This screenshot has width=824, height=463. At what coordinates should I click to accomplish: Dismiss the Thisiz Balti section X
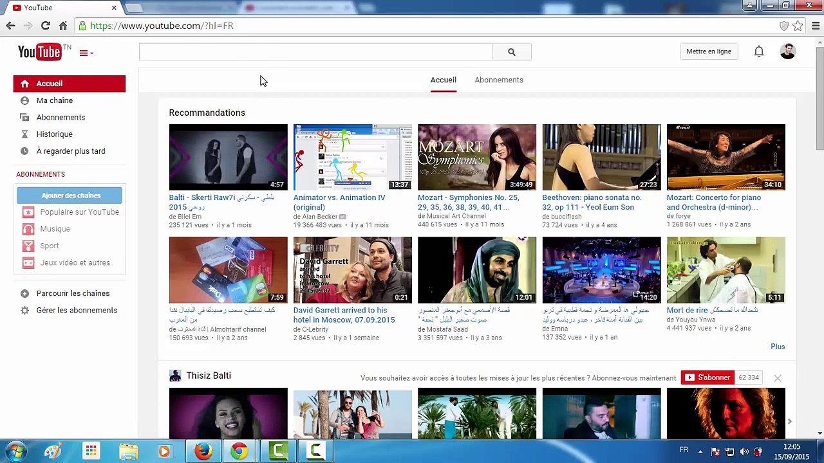(x=778, y=378)
